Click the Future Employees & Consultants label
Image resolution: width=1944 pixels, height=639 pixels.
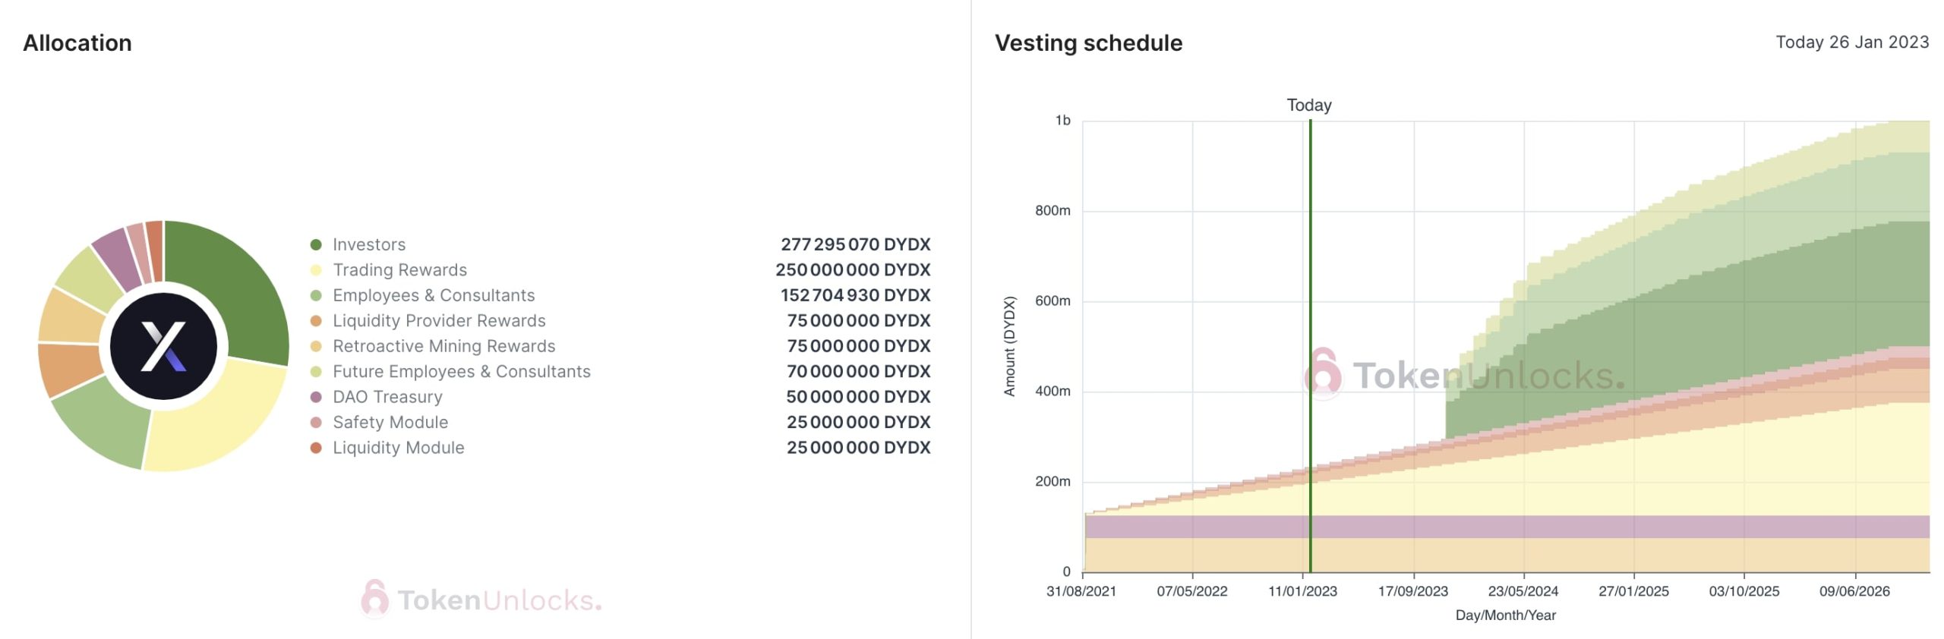tap(461, 372)
